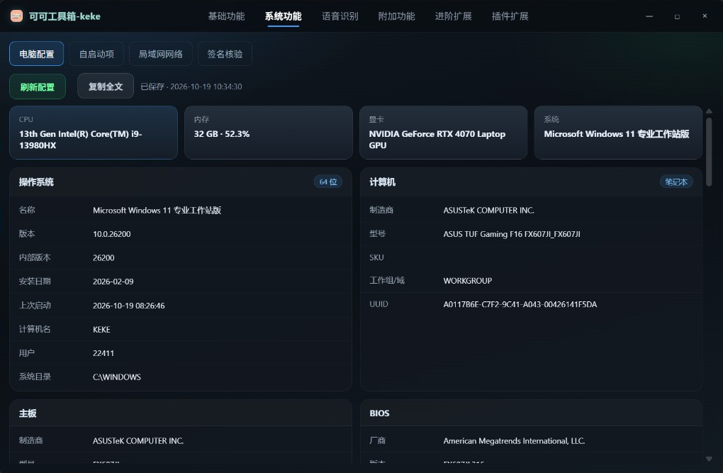Close the 可可工具箱 window
The width and height of the screenshot is (723, 473).
[705, 16]
